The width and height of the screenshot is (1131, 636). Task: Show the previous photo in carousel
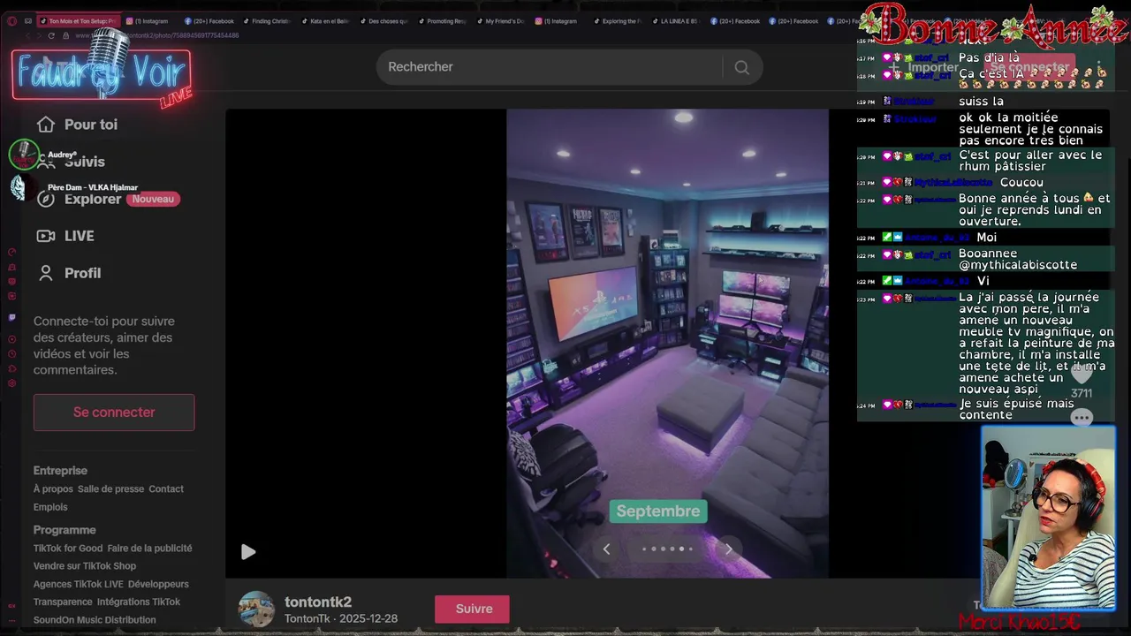[606, 549]
